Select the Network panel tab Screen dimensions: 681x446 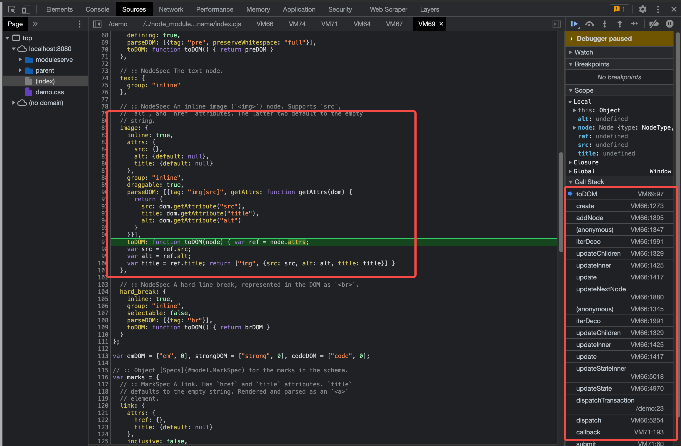point(171,9)
